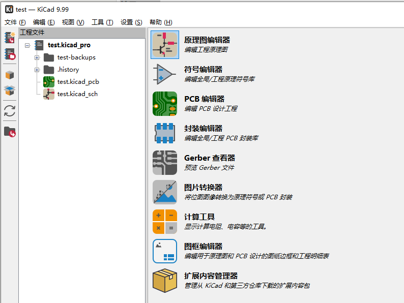Click the open project icon in left toolbar
404x303 pixels.
10,54
